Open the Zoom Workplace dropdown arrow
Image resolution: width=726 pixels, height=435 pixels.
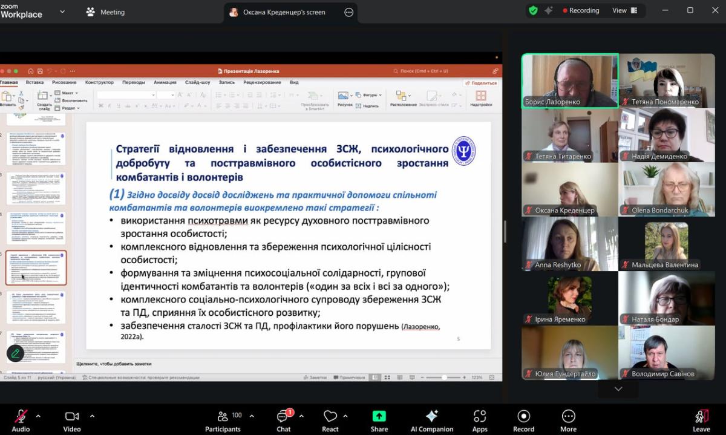(63, 11)
